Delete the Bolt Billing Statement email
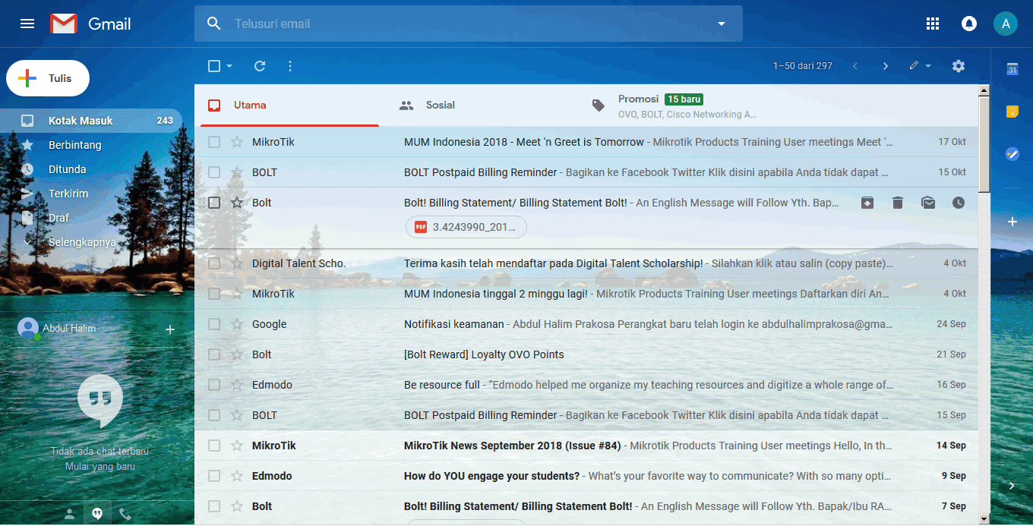This screenshot has height=526, width=1033. [x=898, y=203]
